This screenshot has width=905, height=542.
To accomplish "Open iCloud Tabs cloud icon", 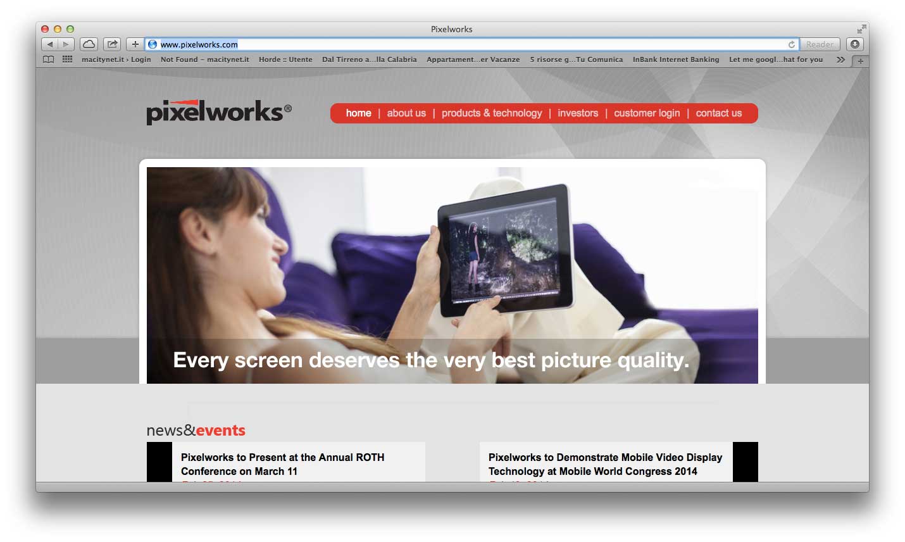I will coord(89,44).
